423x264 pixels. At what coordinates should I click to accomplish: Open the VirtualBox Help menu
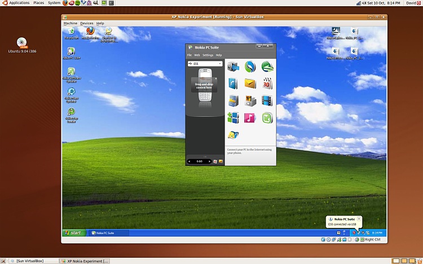(100, 23)
